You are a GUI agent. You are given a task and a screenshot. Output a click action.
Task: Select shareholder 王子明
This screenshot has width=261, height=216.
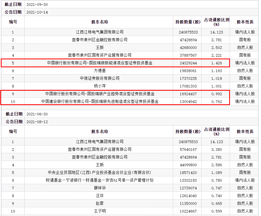coord(100,211)
